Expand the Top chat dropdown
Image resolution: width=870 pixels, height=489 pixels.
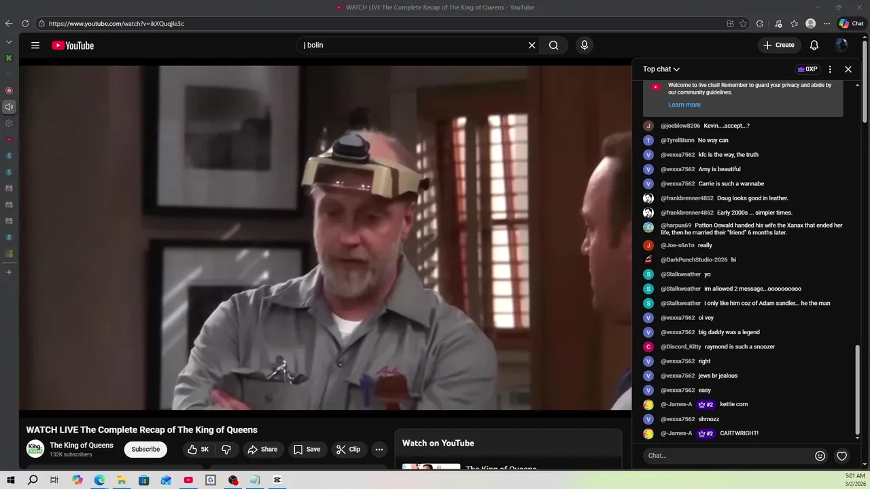pyautogui.click(x=661, y=69)
